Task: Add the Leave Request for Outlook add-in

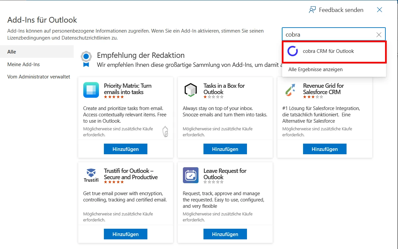Action: coord(225,234)
